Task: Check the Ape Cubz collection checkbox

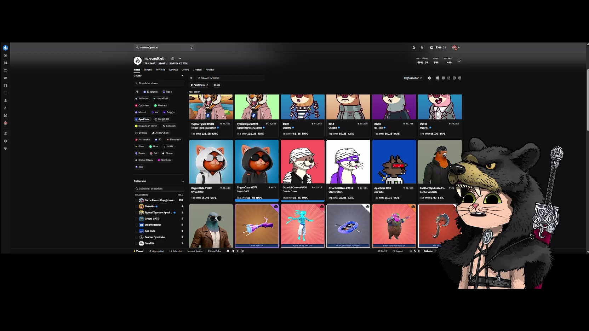Action: 136,231
